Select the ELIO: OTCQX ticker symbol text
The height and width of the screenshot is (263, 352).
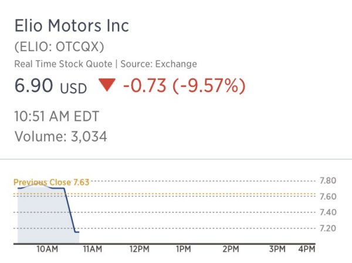pos(63,47)
